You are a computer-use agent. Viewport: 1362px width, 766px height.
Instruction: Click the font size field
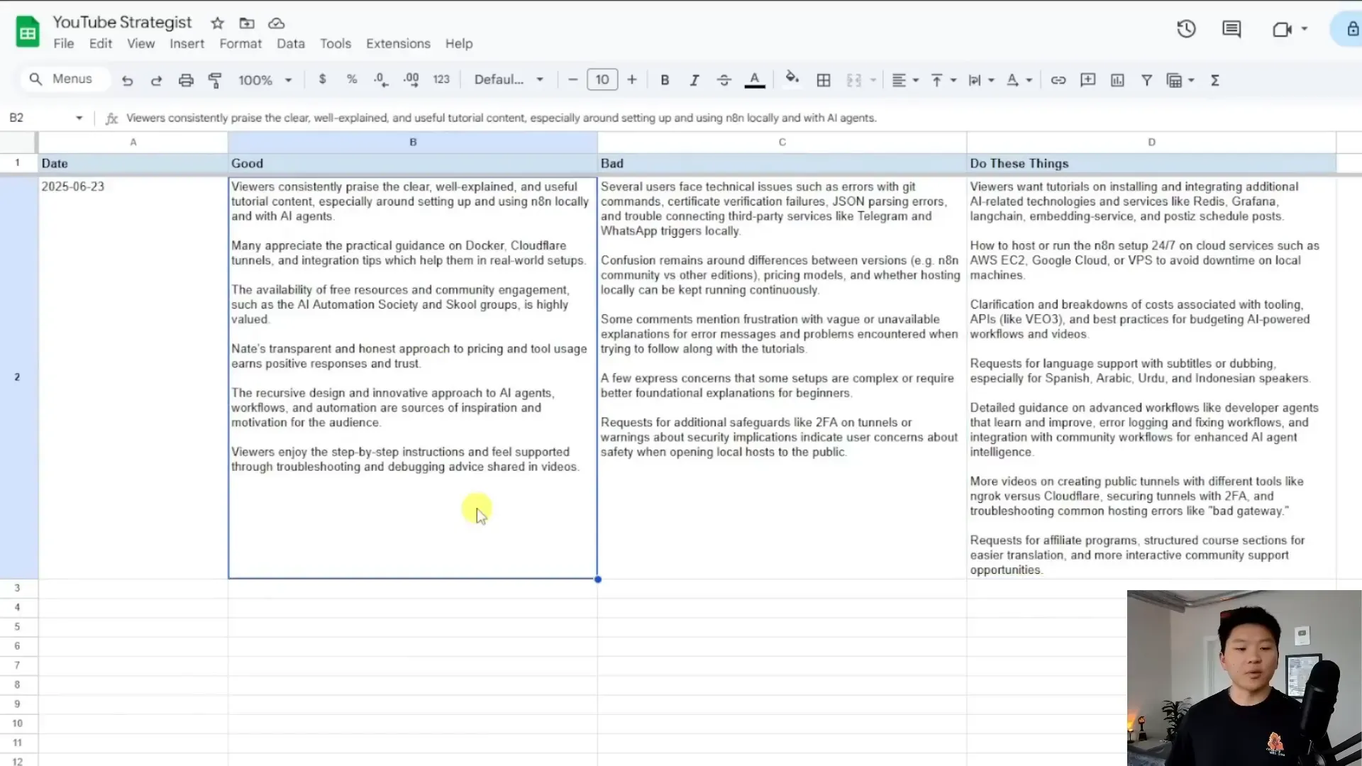tap(602, 79)
